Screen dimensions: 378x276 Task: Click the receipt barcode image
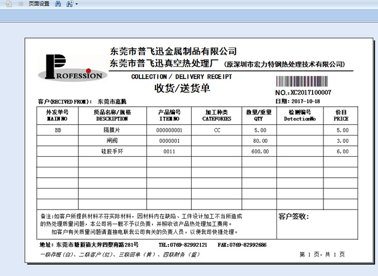[302, 81]
